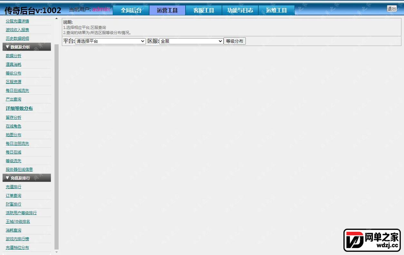Click the 传奇后台v:1002 title
This screenshot has width=404, height=255.
33,11
